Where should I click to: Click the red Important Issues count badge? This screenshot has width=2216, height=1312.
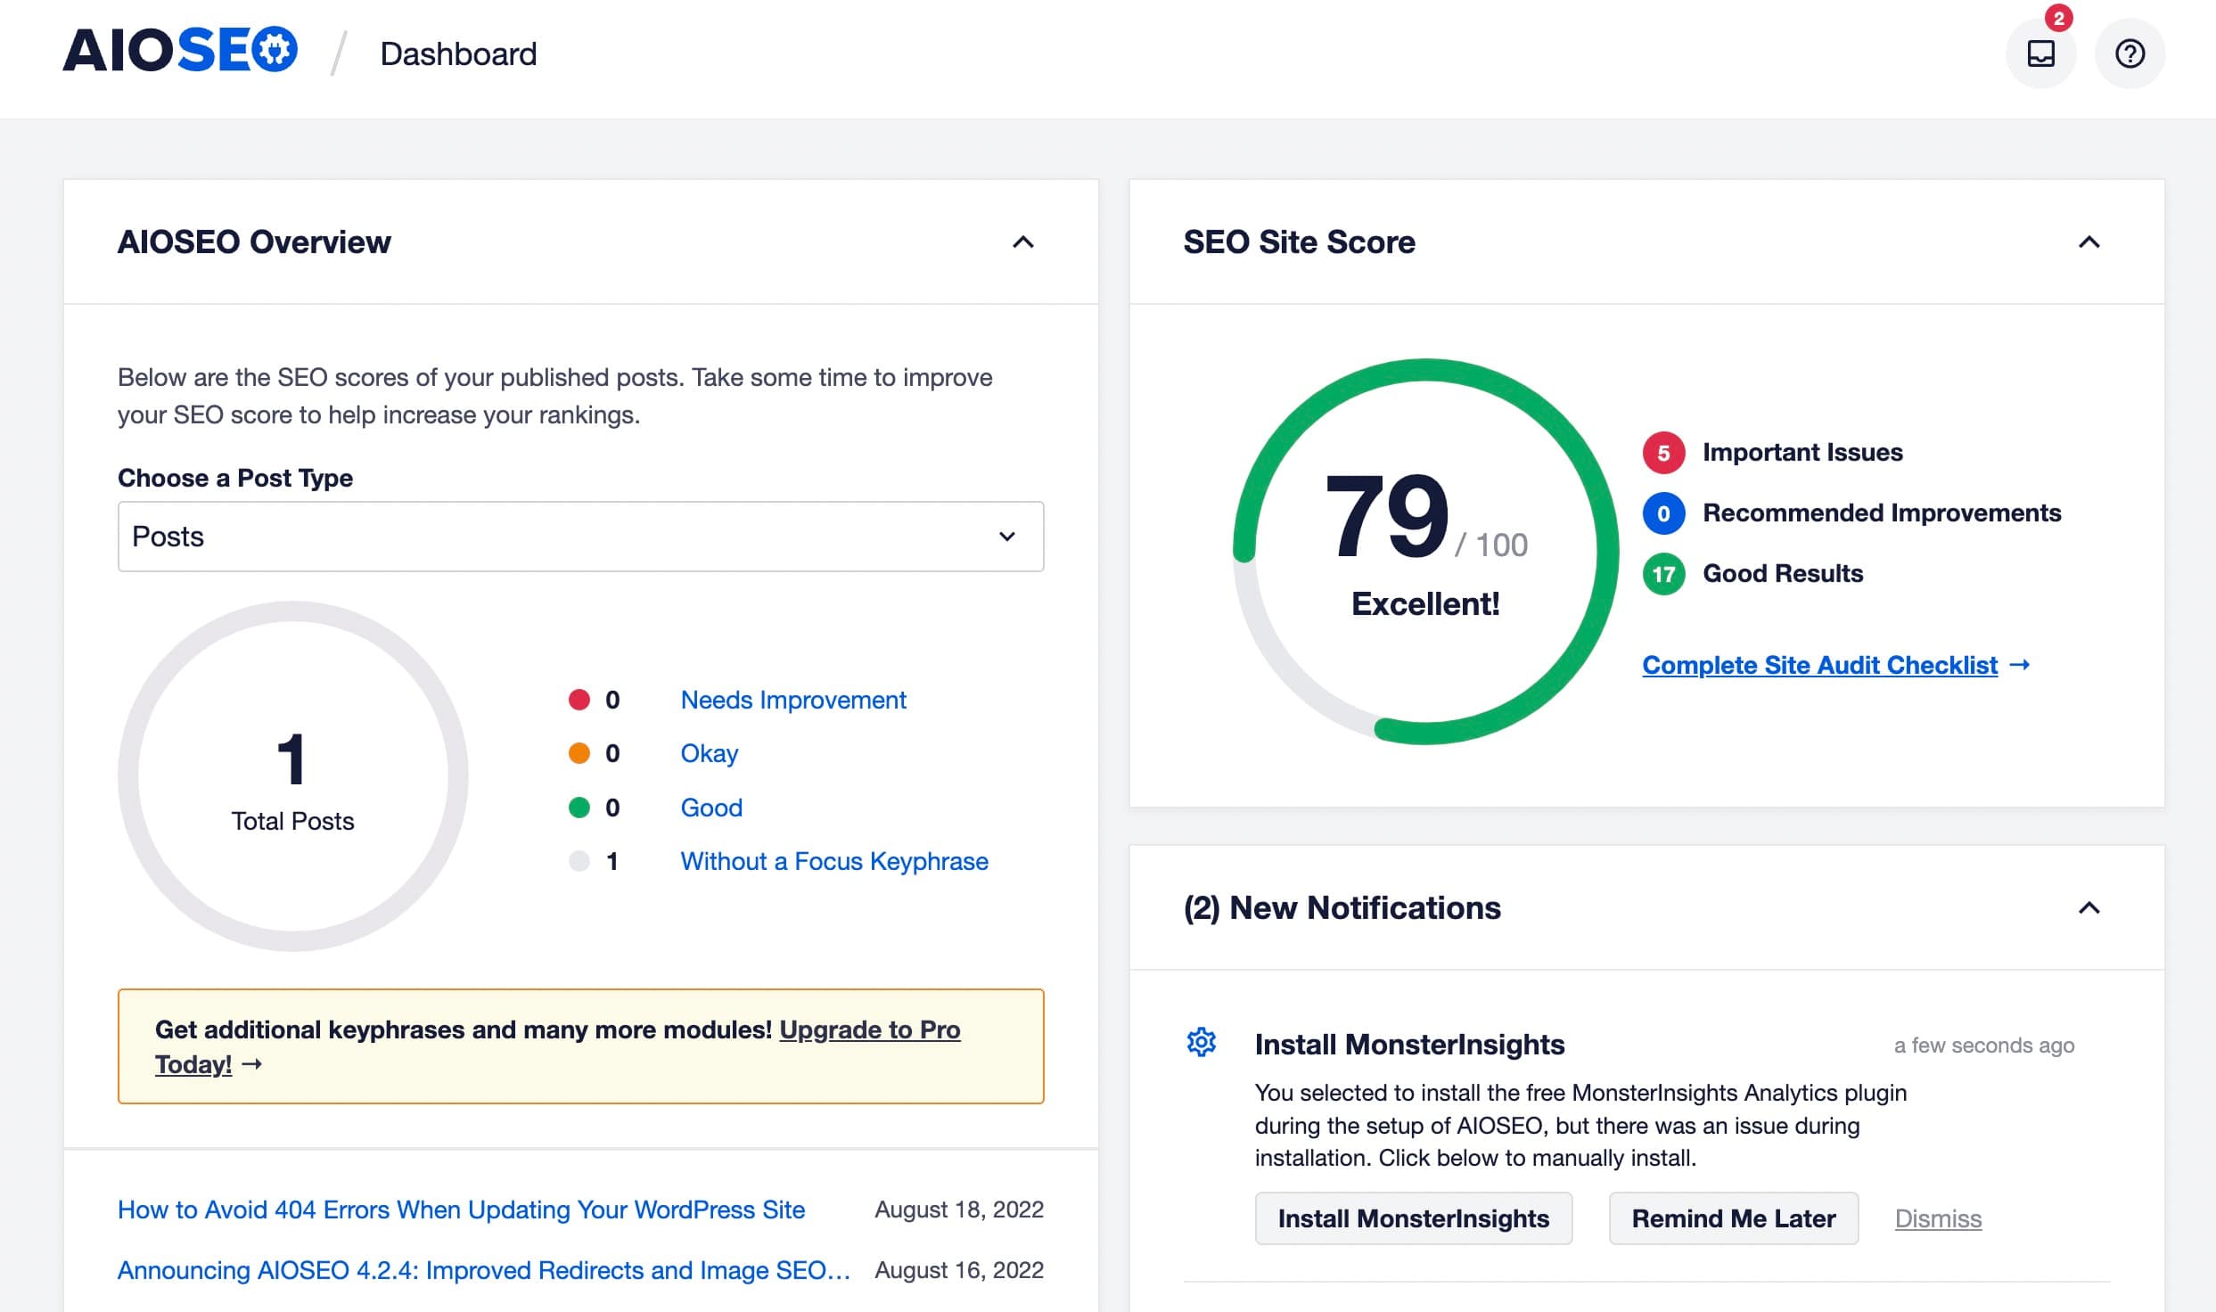click(x=1662, y=454)
